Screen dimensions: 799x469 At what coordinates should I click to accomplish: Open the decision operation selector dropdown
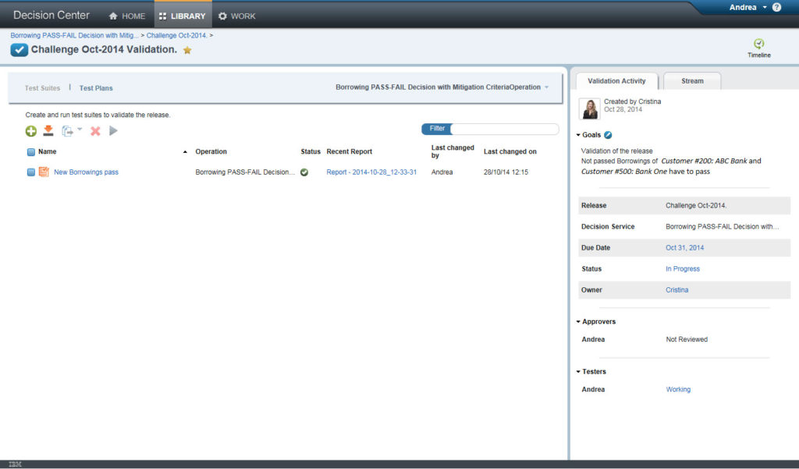click(x=546, y=87)
